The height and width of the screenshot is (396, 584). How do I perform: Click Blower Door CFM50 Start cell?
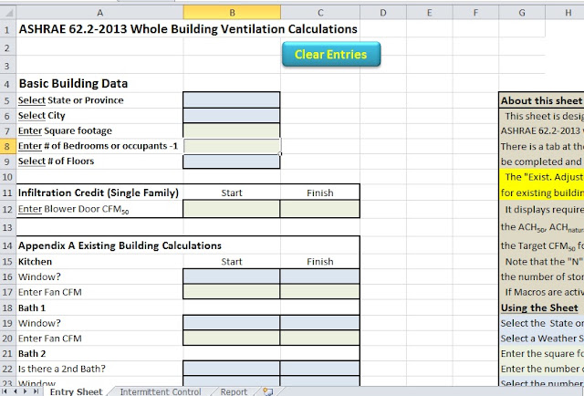tap(232, 209)
